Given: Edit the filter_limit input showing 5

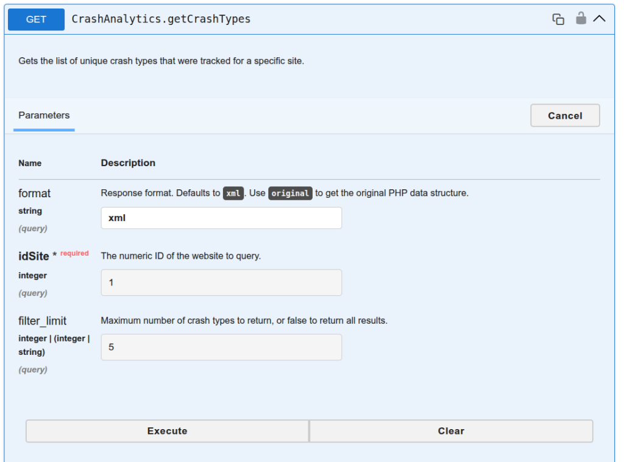Looking at the screenshot, I should point(221,347).
